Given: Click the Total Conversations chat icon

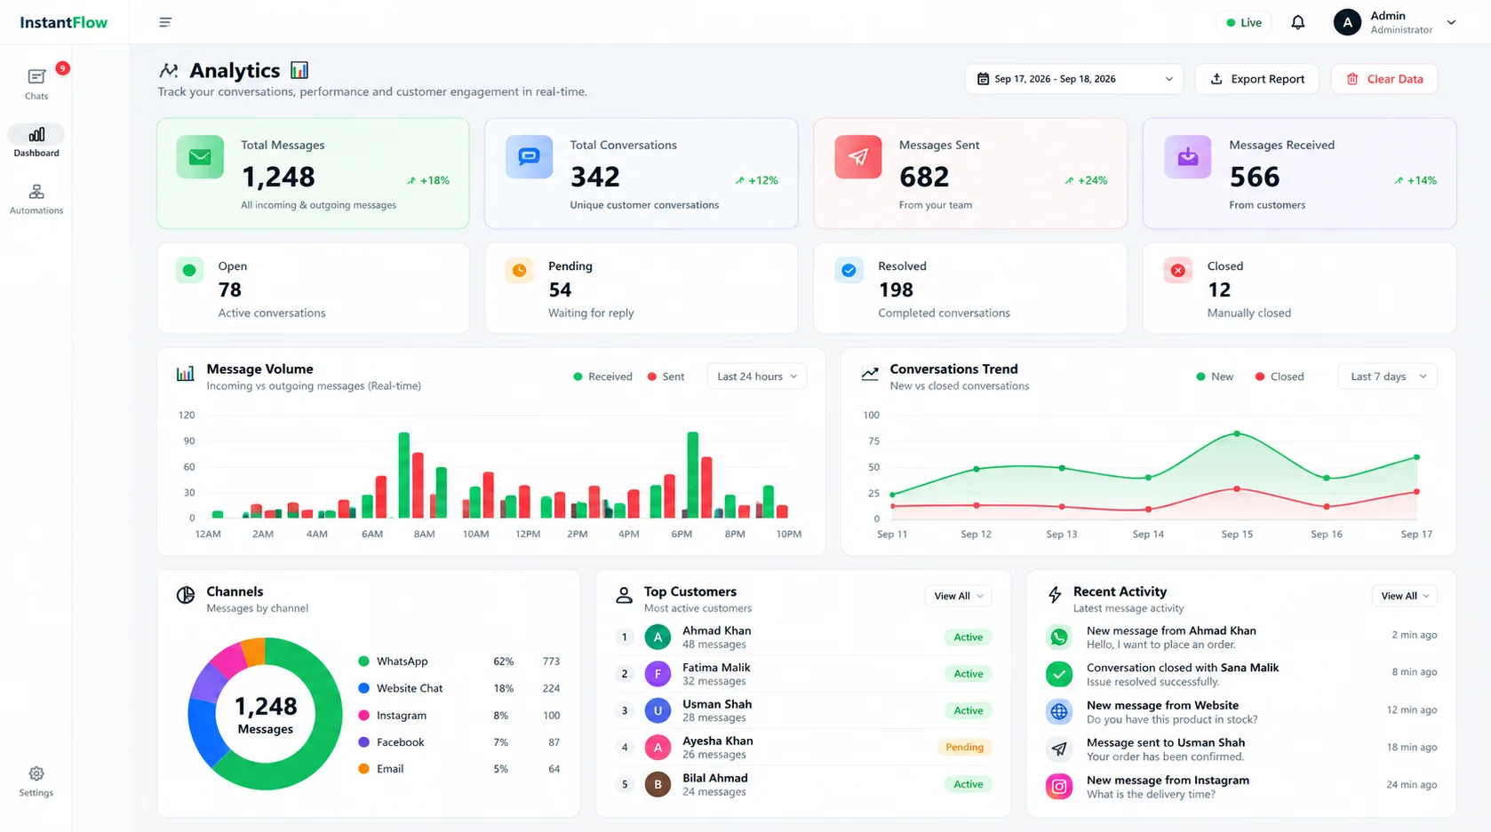Looking at the screenshot, I should [529, 157].
